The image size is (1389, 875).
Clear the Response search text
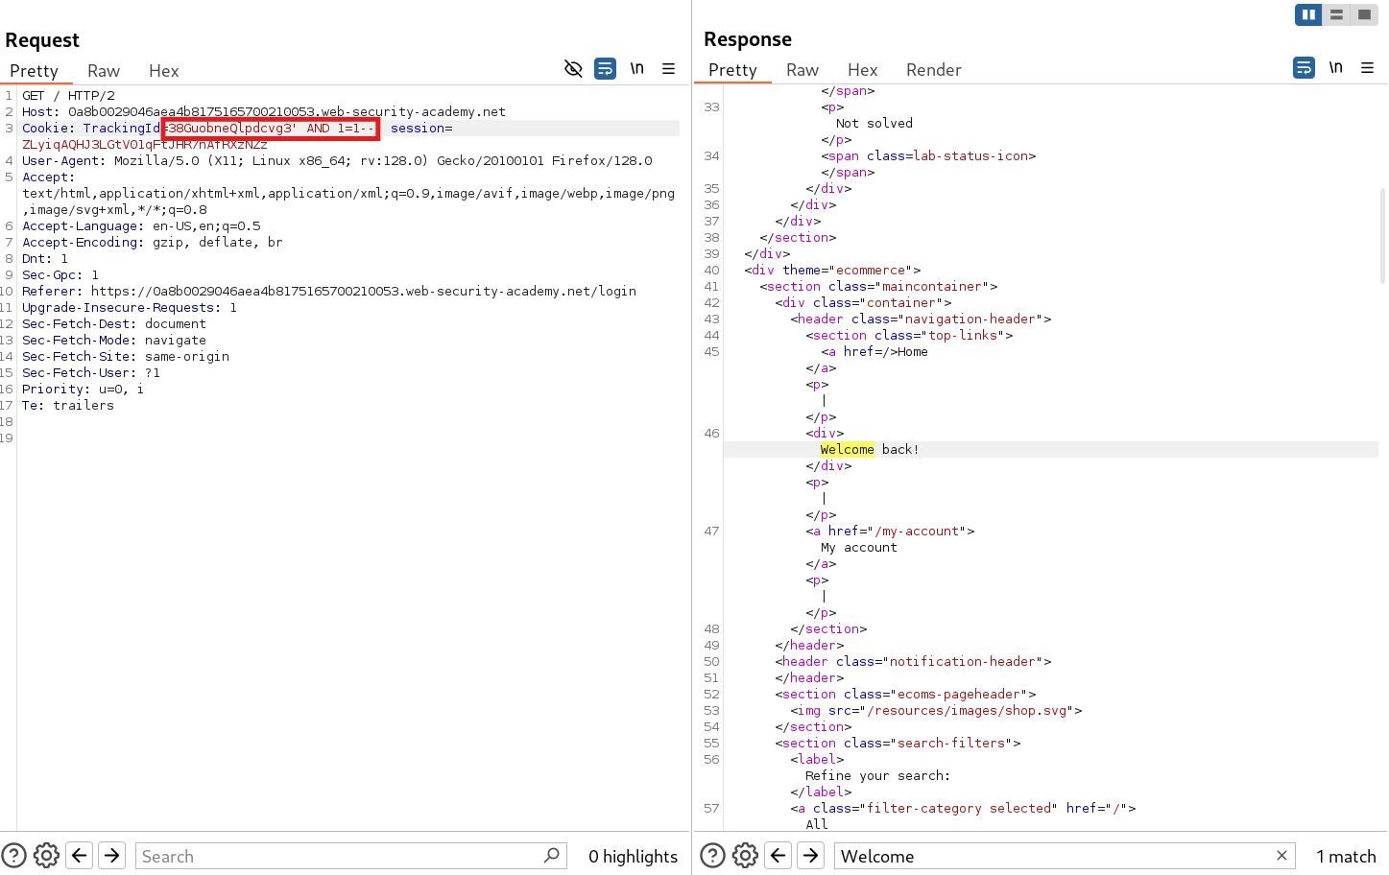click(x=1281, y=856)
